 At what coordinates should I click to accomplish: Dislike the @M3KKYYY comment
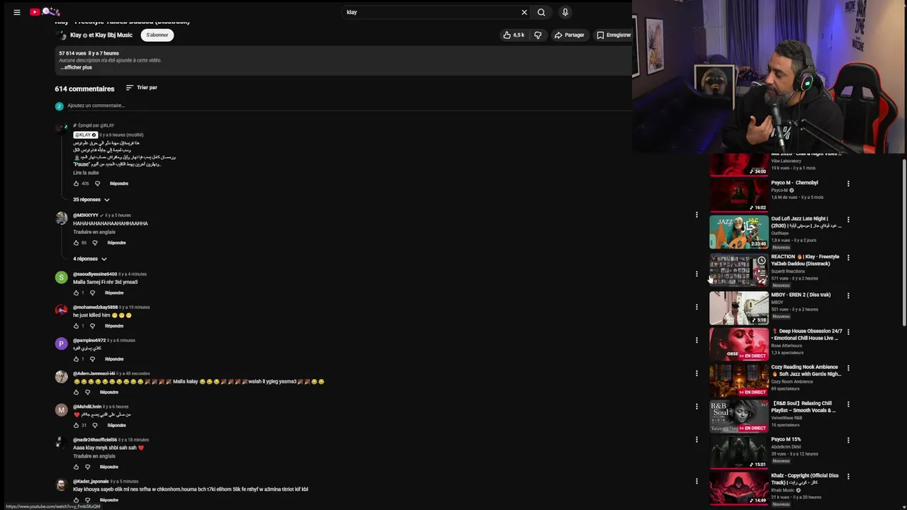tap(95, 243)
